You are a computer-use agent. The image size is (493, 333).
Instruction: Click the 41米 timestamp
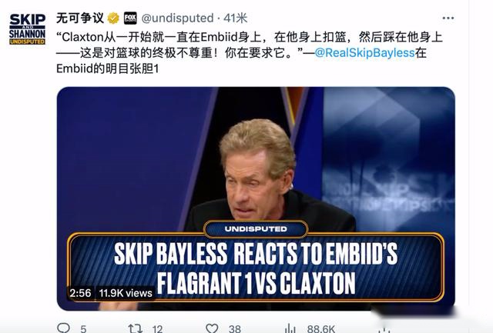click(x=236, y=18)
